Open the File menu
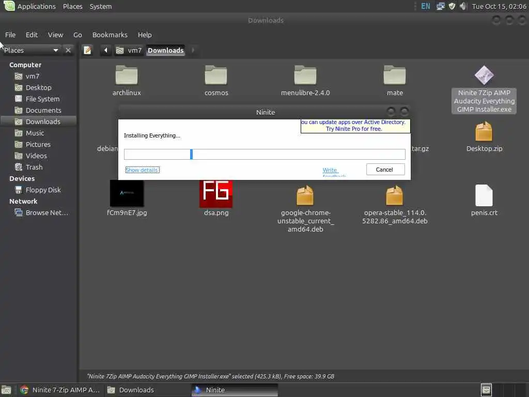The width and height of the screenshot is (529, 397). pos(10,35)
